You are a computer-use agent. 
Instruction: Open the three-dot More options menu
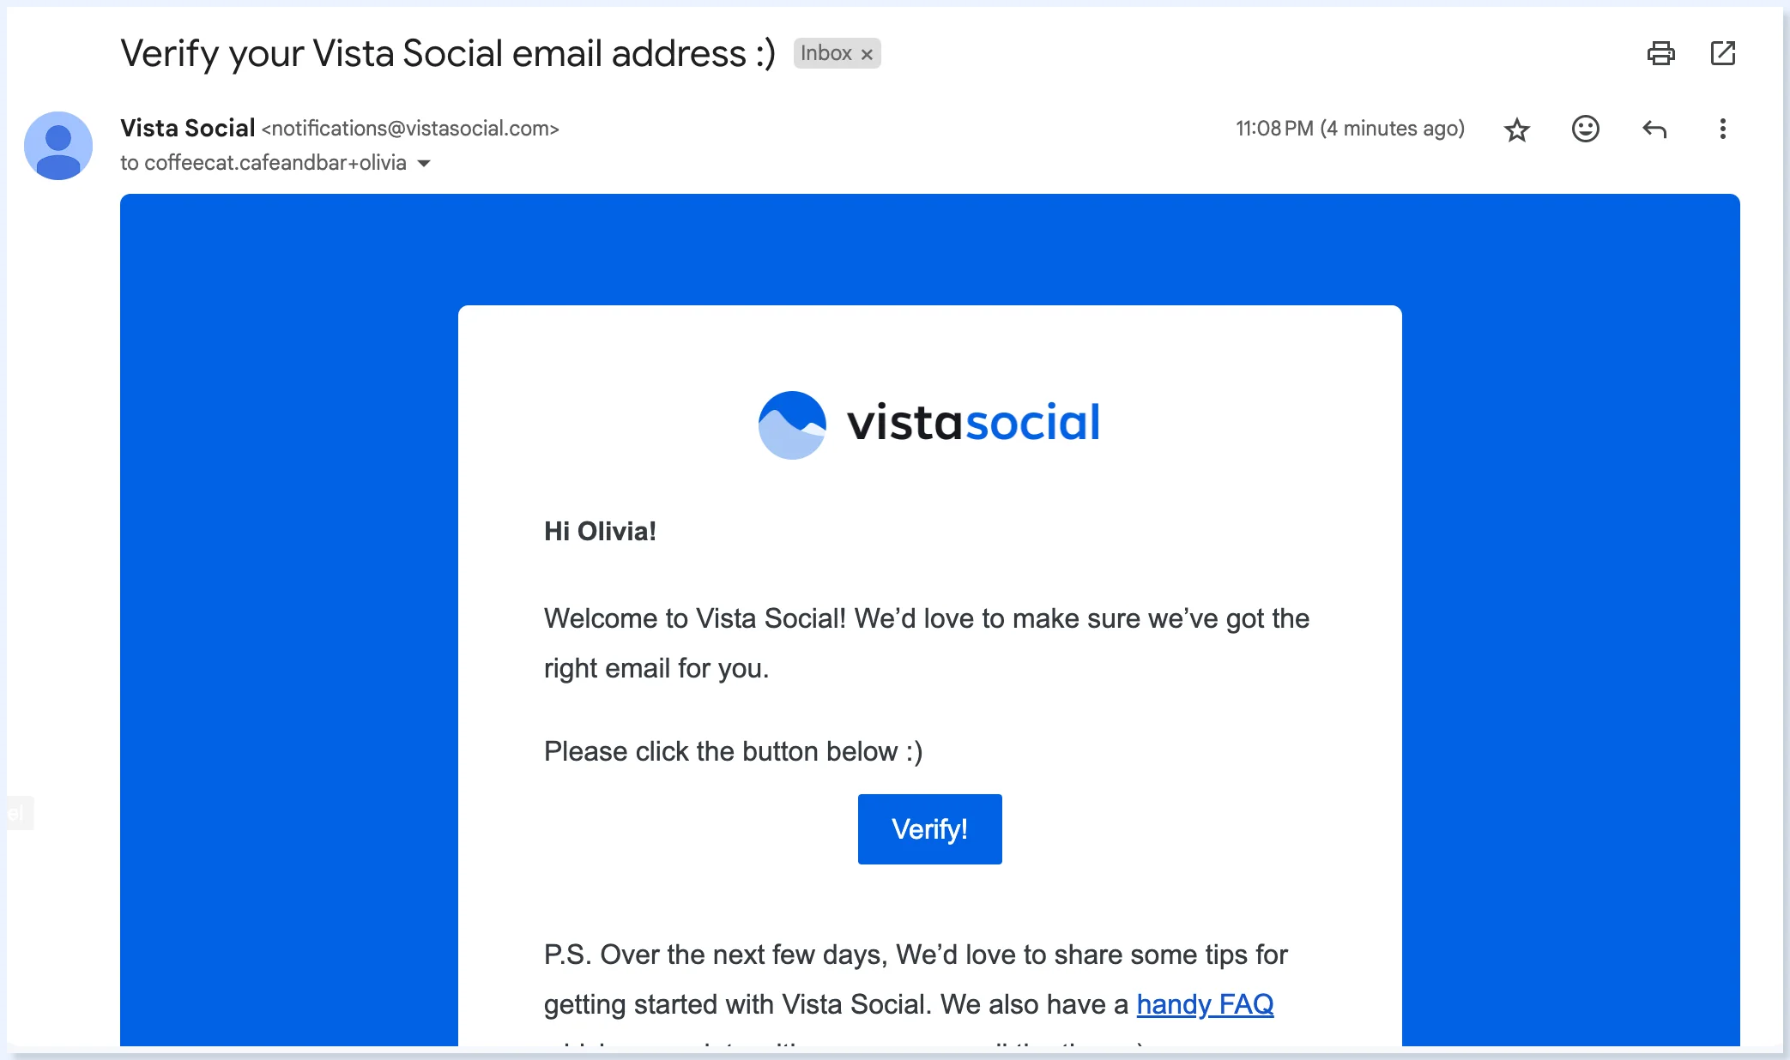[1722, 129]
